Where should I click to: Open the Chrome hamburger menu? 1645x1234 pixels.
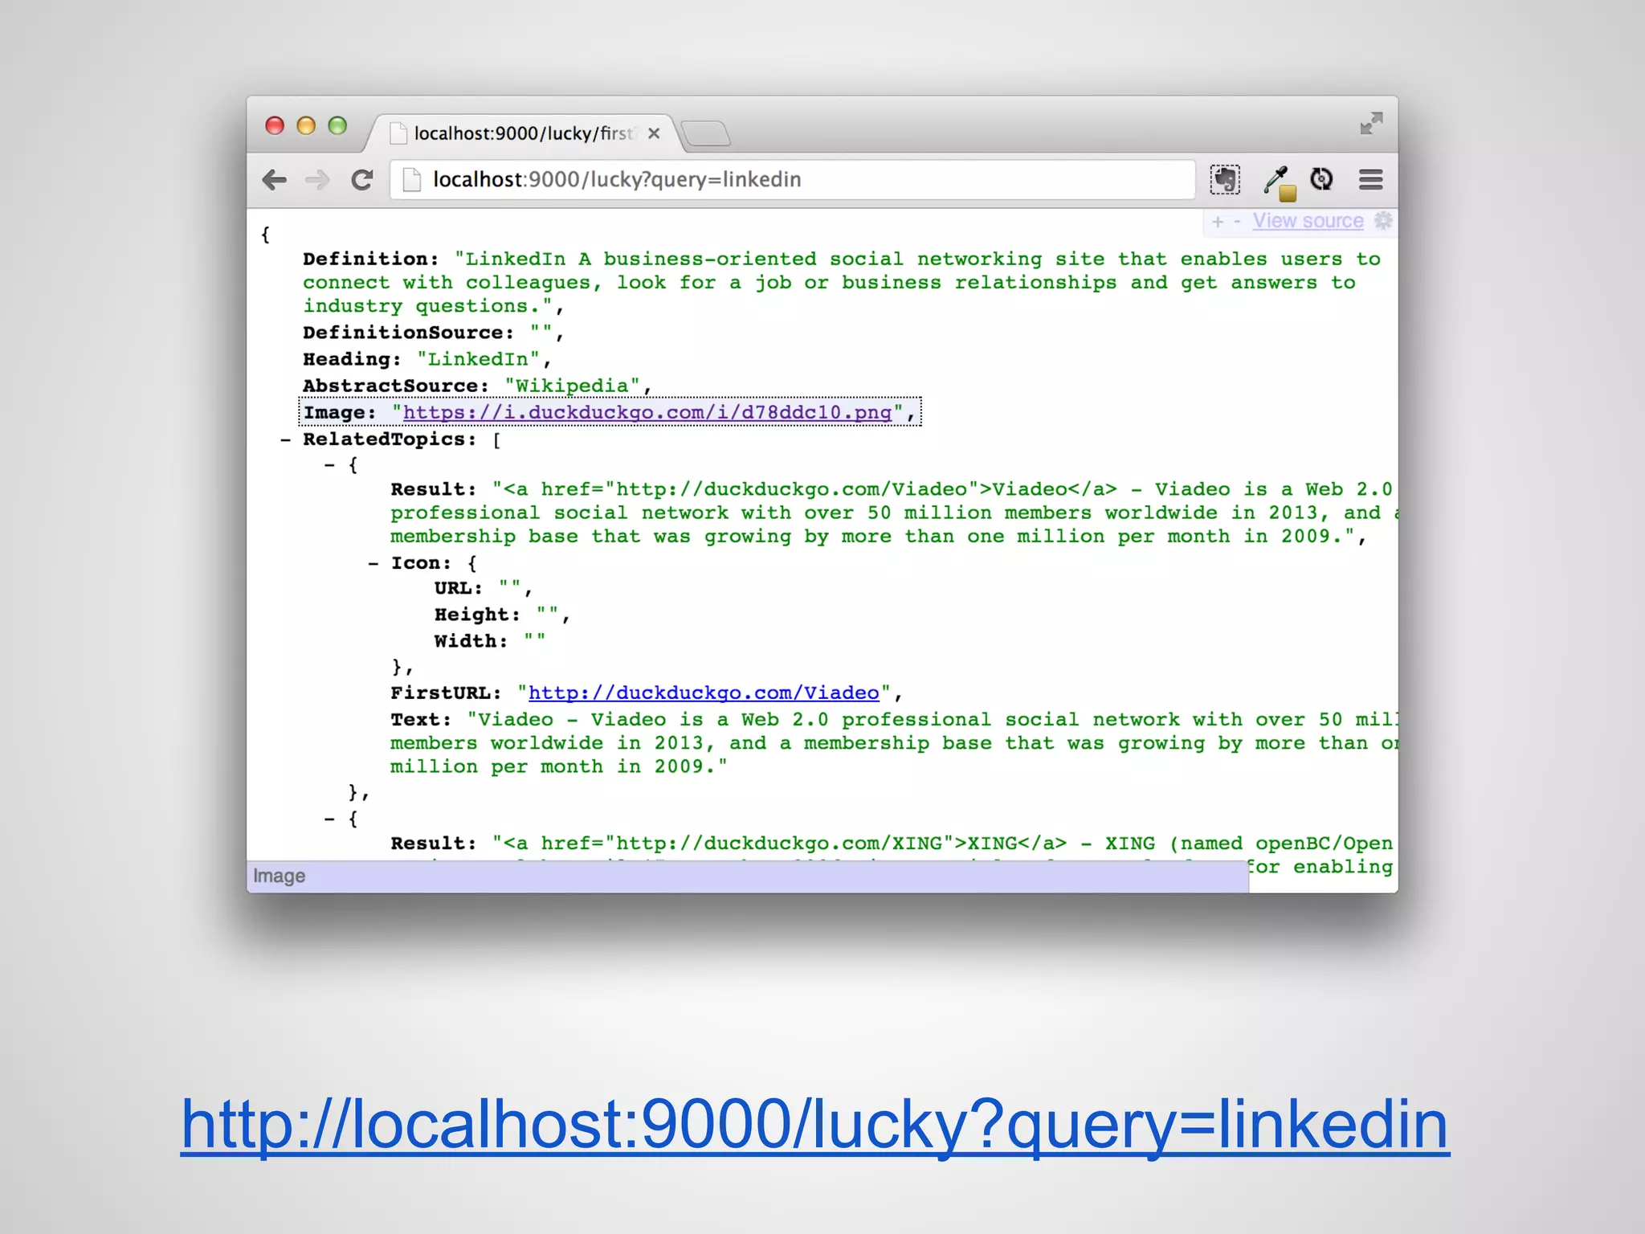1370,180
